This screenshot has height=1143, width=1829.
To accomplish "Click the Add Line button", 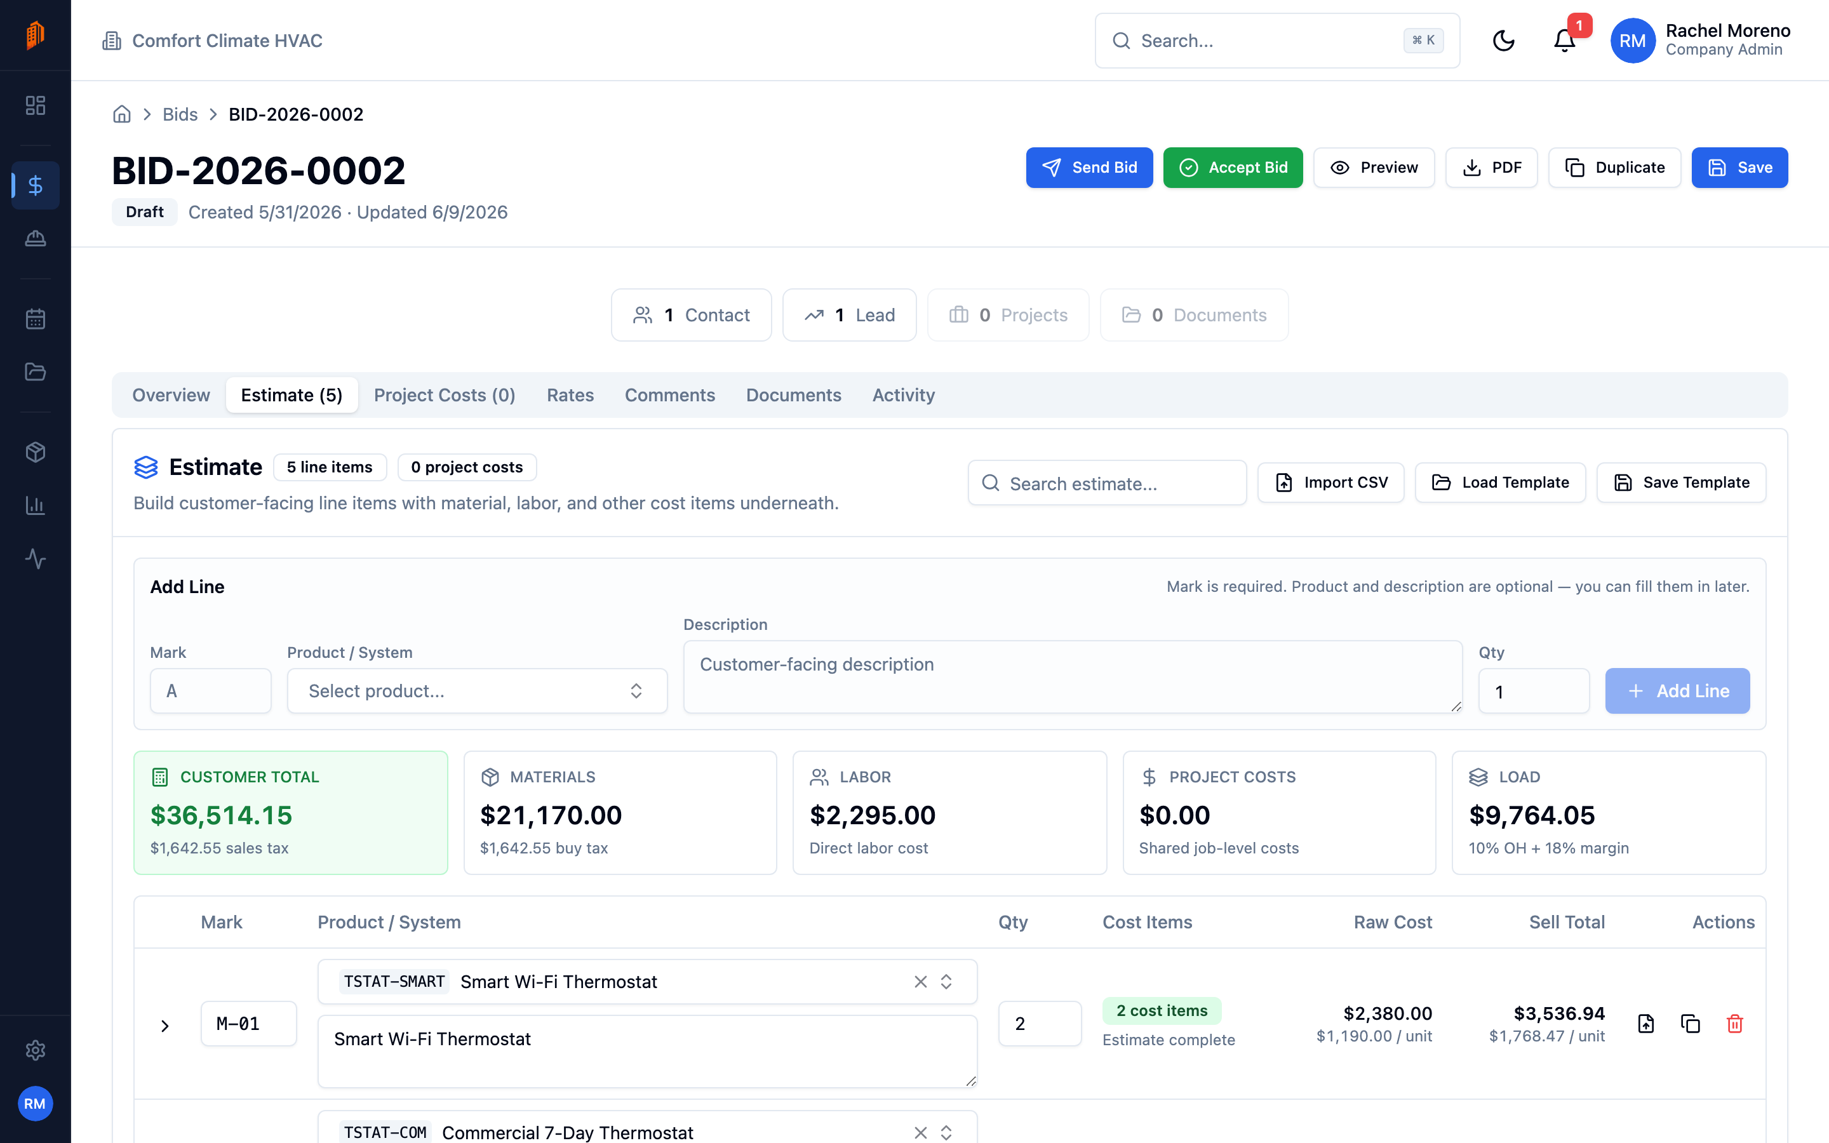I will click(x=1677, y=690).
